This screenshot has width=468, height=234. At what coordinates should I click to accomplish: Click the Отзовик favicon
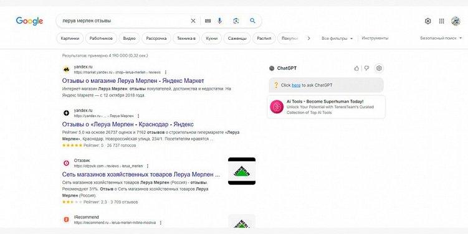click(x=66, y=163)
